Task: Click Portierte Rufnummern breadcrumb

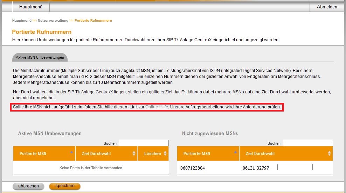Action: click(93, 21)
